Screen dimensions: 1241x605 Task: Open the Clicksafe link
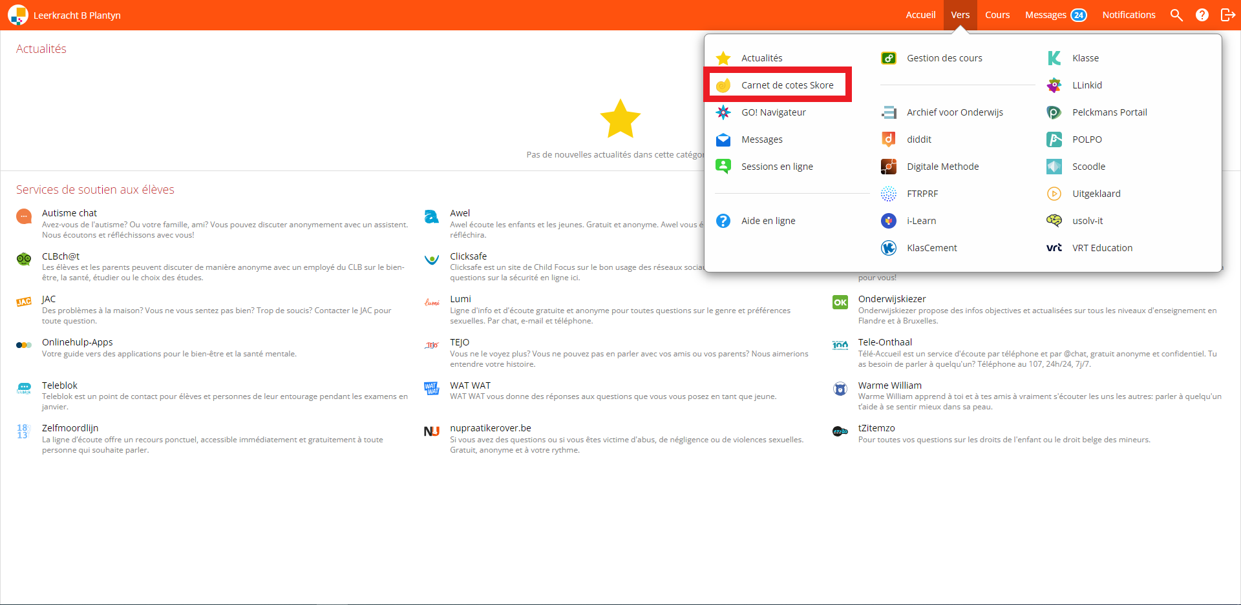click(x=468, y=256)
